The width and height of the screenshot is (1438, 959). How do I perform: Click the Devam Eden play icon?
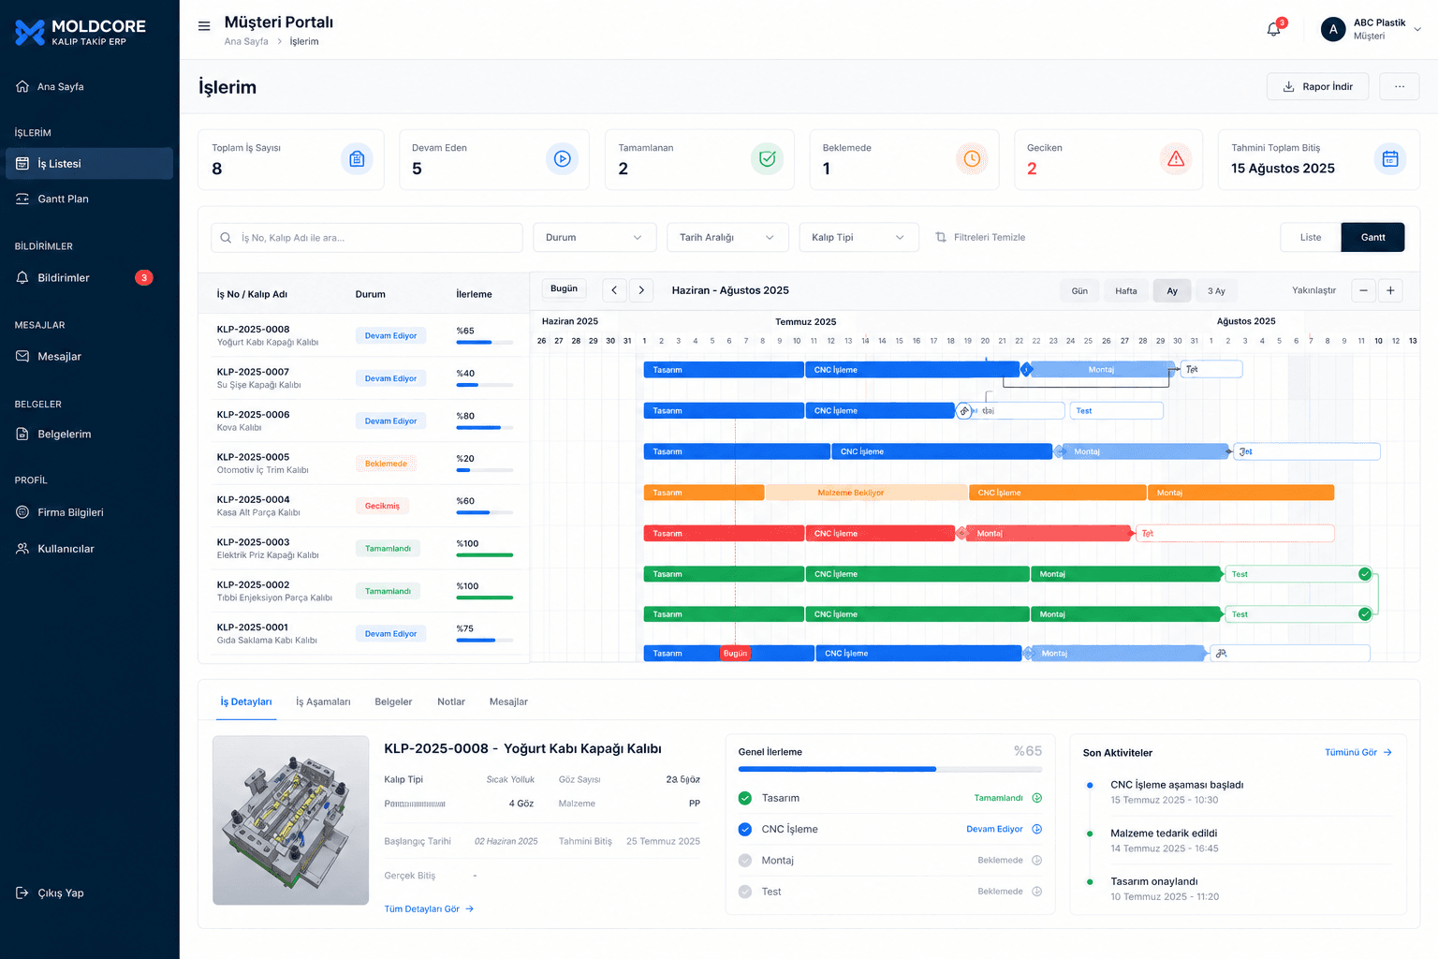[562, 159]
